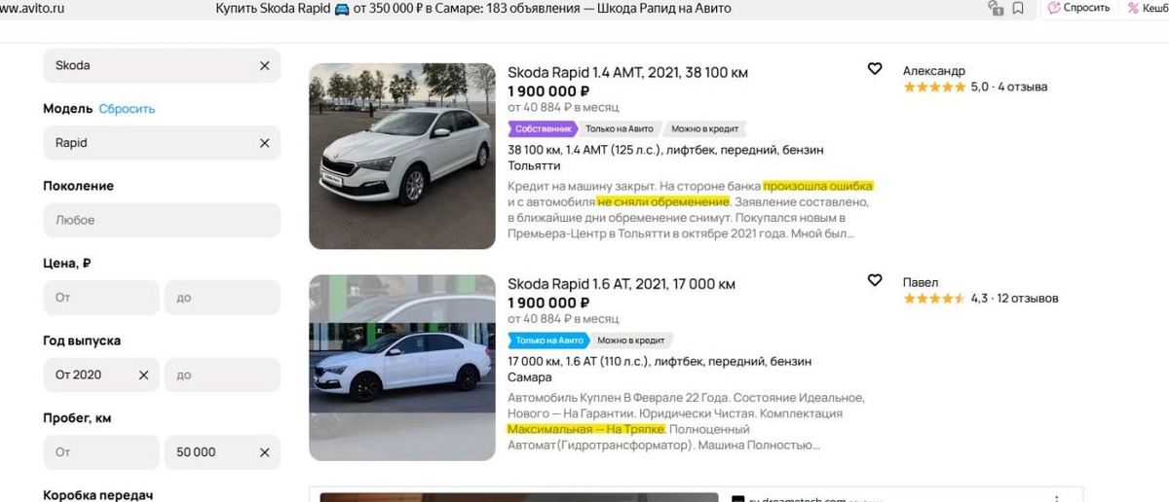Open the tracker protection icon in the address bar
Viewport: 1169px width, 502px height.
[x=995, y=8]
